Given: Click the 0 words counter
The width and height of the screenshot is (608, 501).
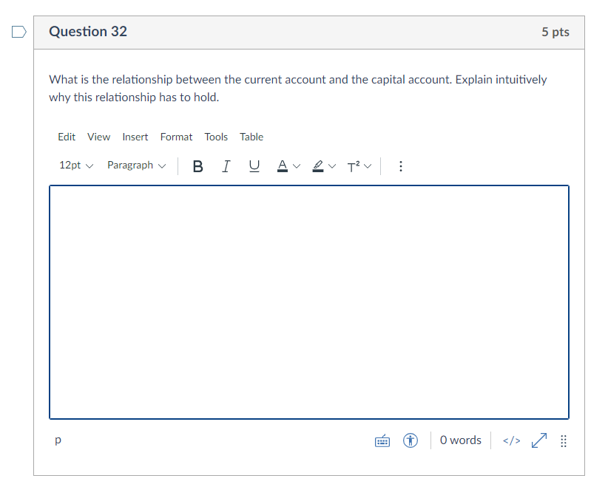Looking at the screenshot, I should [460, 440].
